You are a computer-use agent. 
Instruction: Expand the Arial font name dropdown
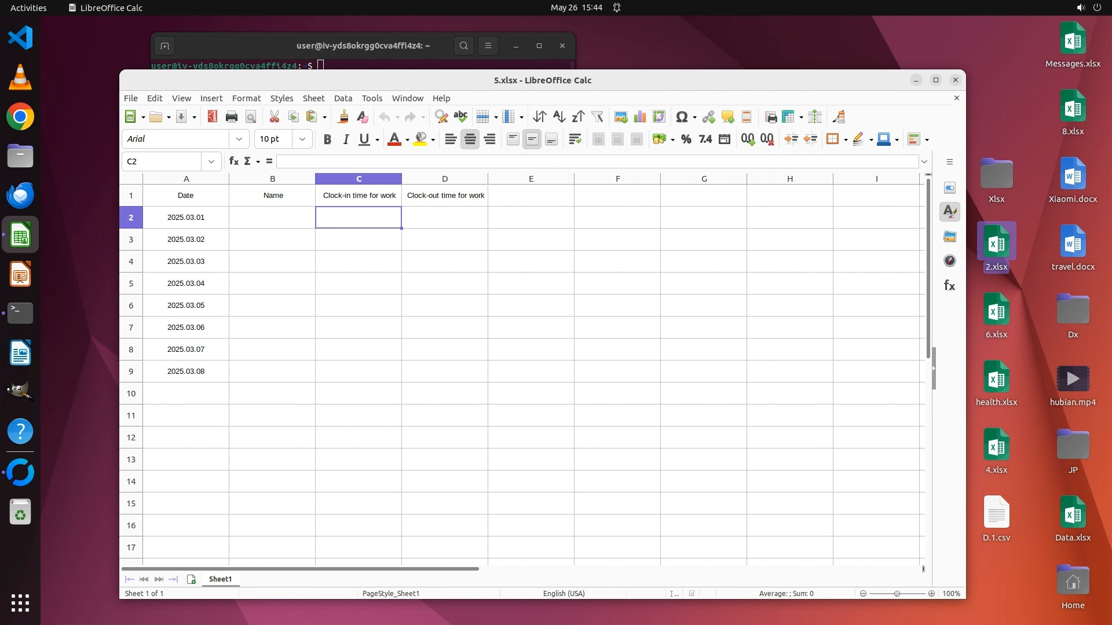pyautogui.click(x=239, y=139)
